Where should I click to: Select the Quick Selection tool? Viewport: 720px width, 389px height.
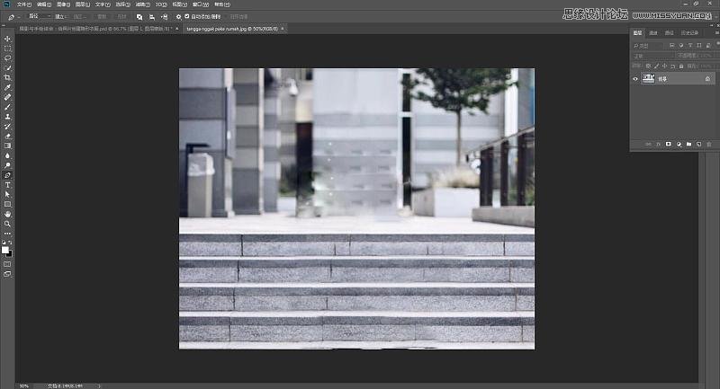coord(7,67)
